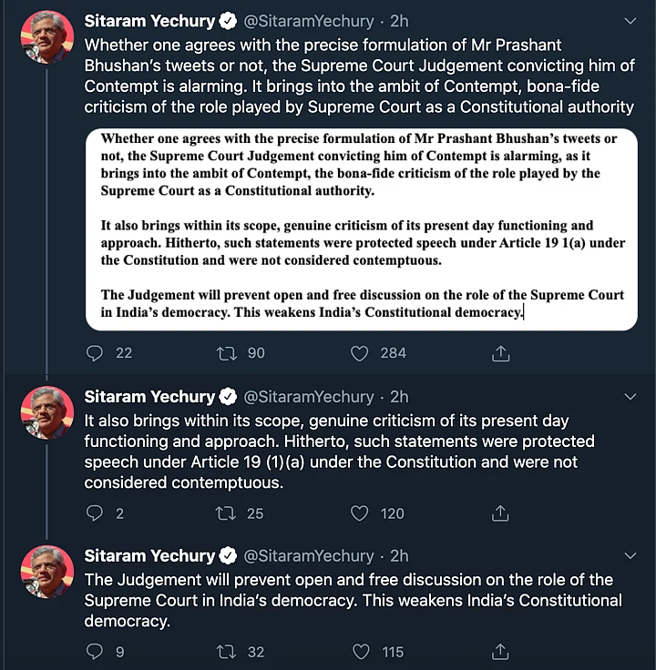Screen dimensions: 656x670
Task: Like the tweet with 284 likes
Action: click(x=359, y=353)
